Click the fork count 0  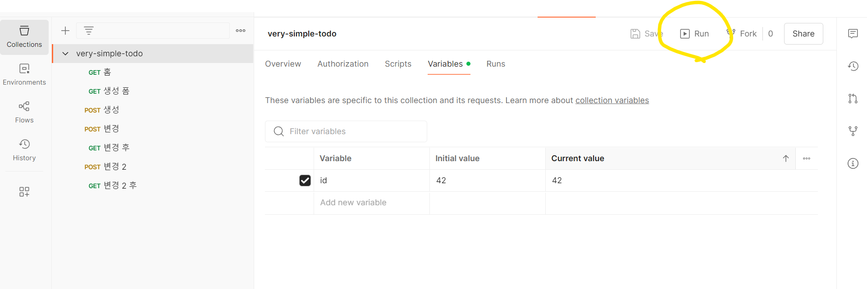pyautogui.click(x=771, y=34)
